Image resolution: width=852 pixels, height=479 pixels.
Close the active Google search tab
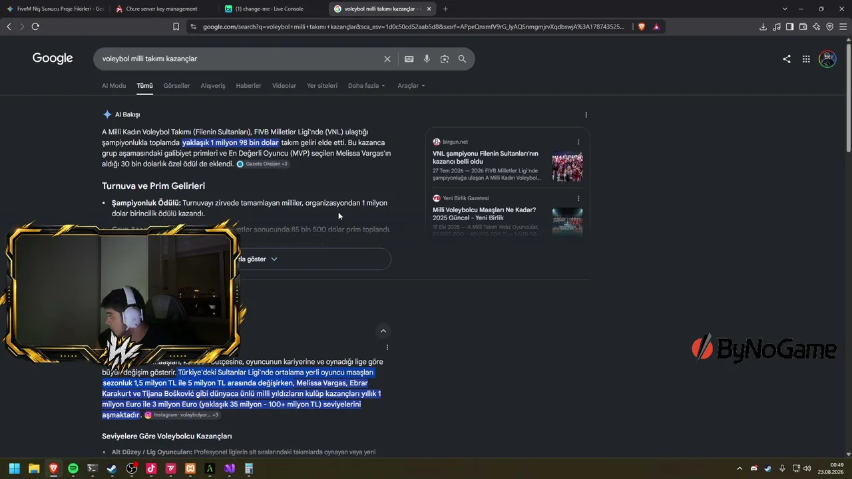click(x=429, y=9)
